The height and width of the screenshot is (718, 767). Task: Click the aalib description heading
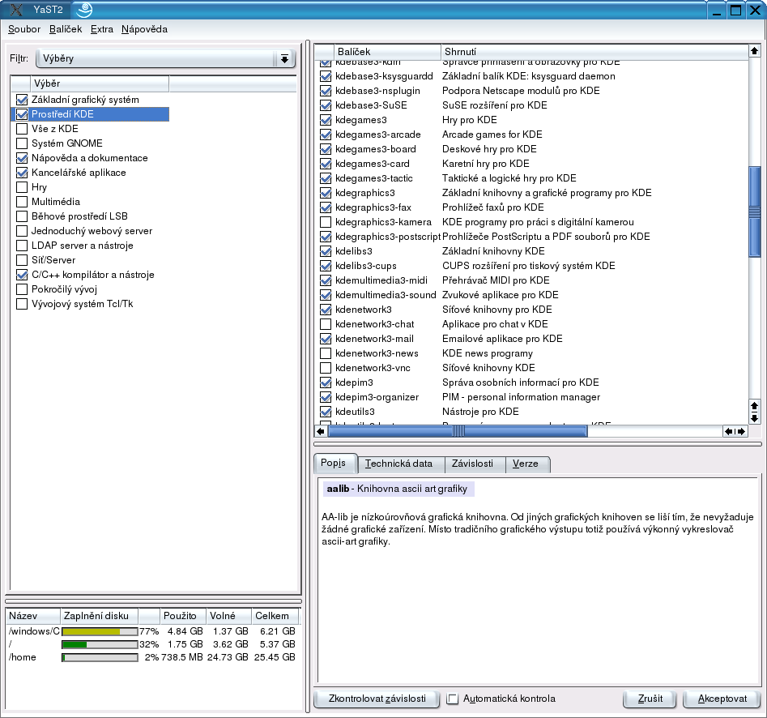click(397, 489)
